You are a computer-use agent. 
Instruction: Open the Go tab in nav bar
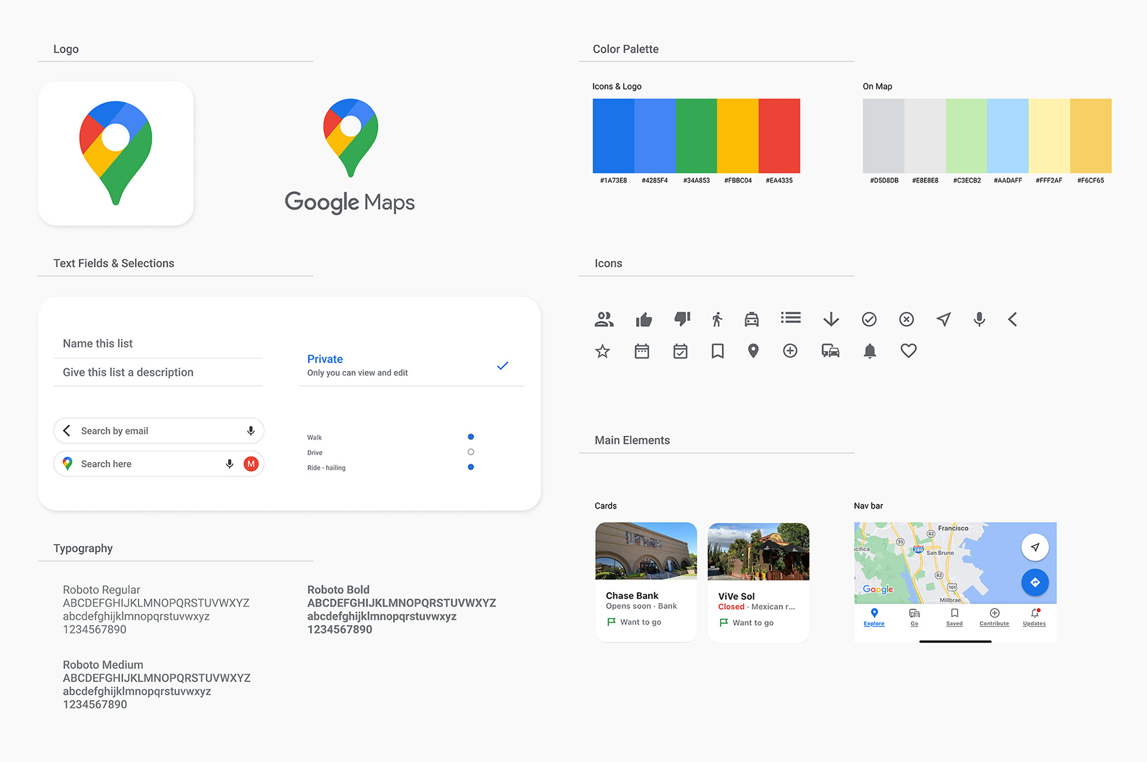914,617
